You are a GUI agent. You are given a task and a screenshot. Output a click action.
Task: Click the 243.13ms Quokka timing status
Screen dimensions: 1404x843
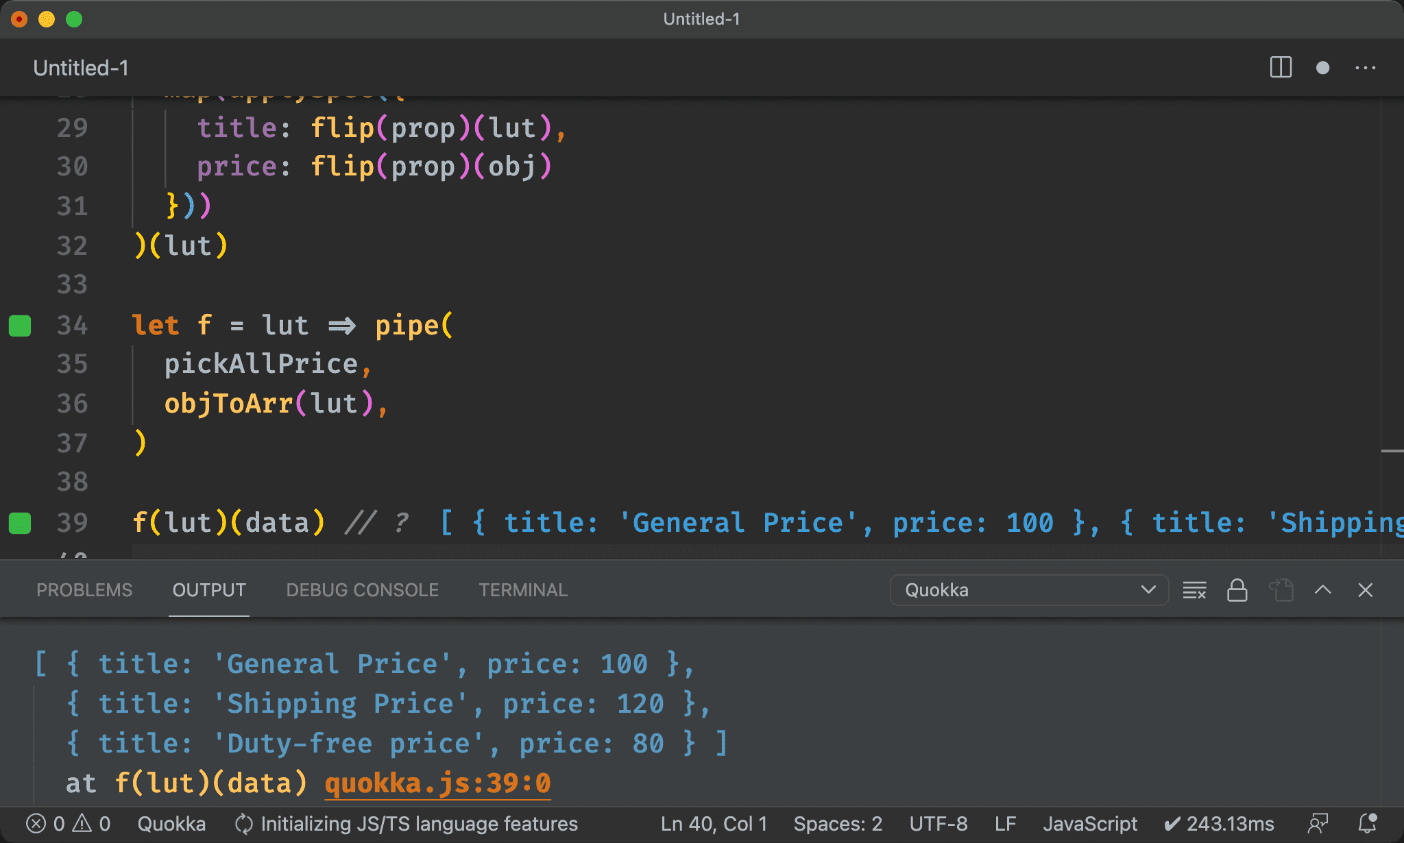tap(1219, 824)
